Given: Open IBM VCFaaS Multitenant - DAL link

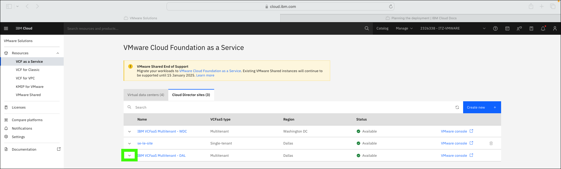Looking at the screenshot, I should (x=162, y=156).
